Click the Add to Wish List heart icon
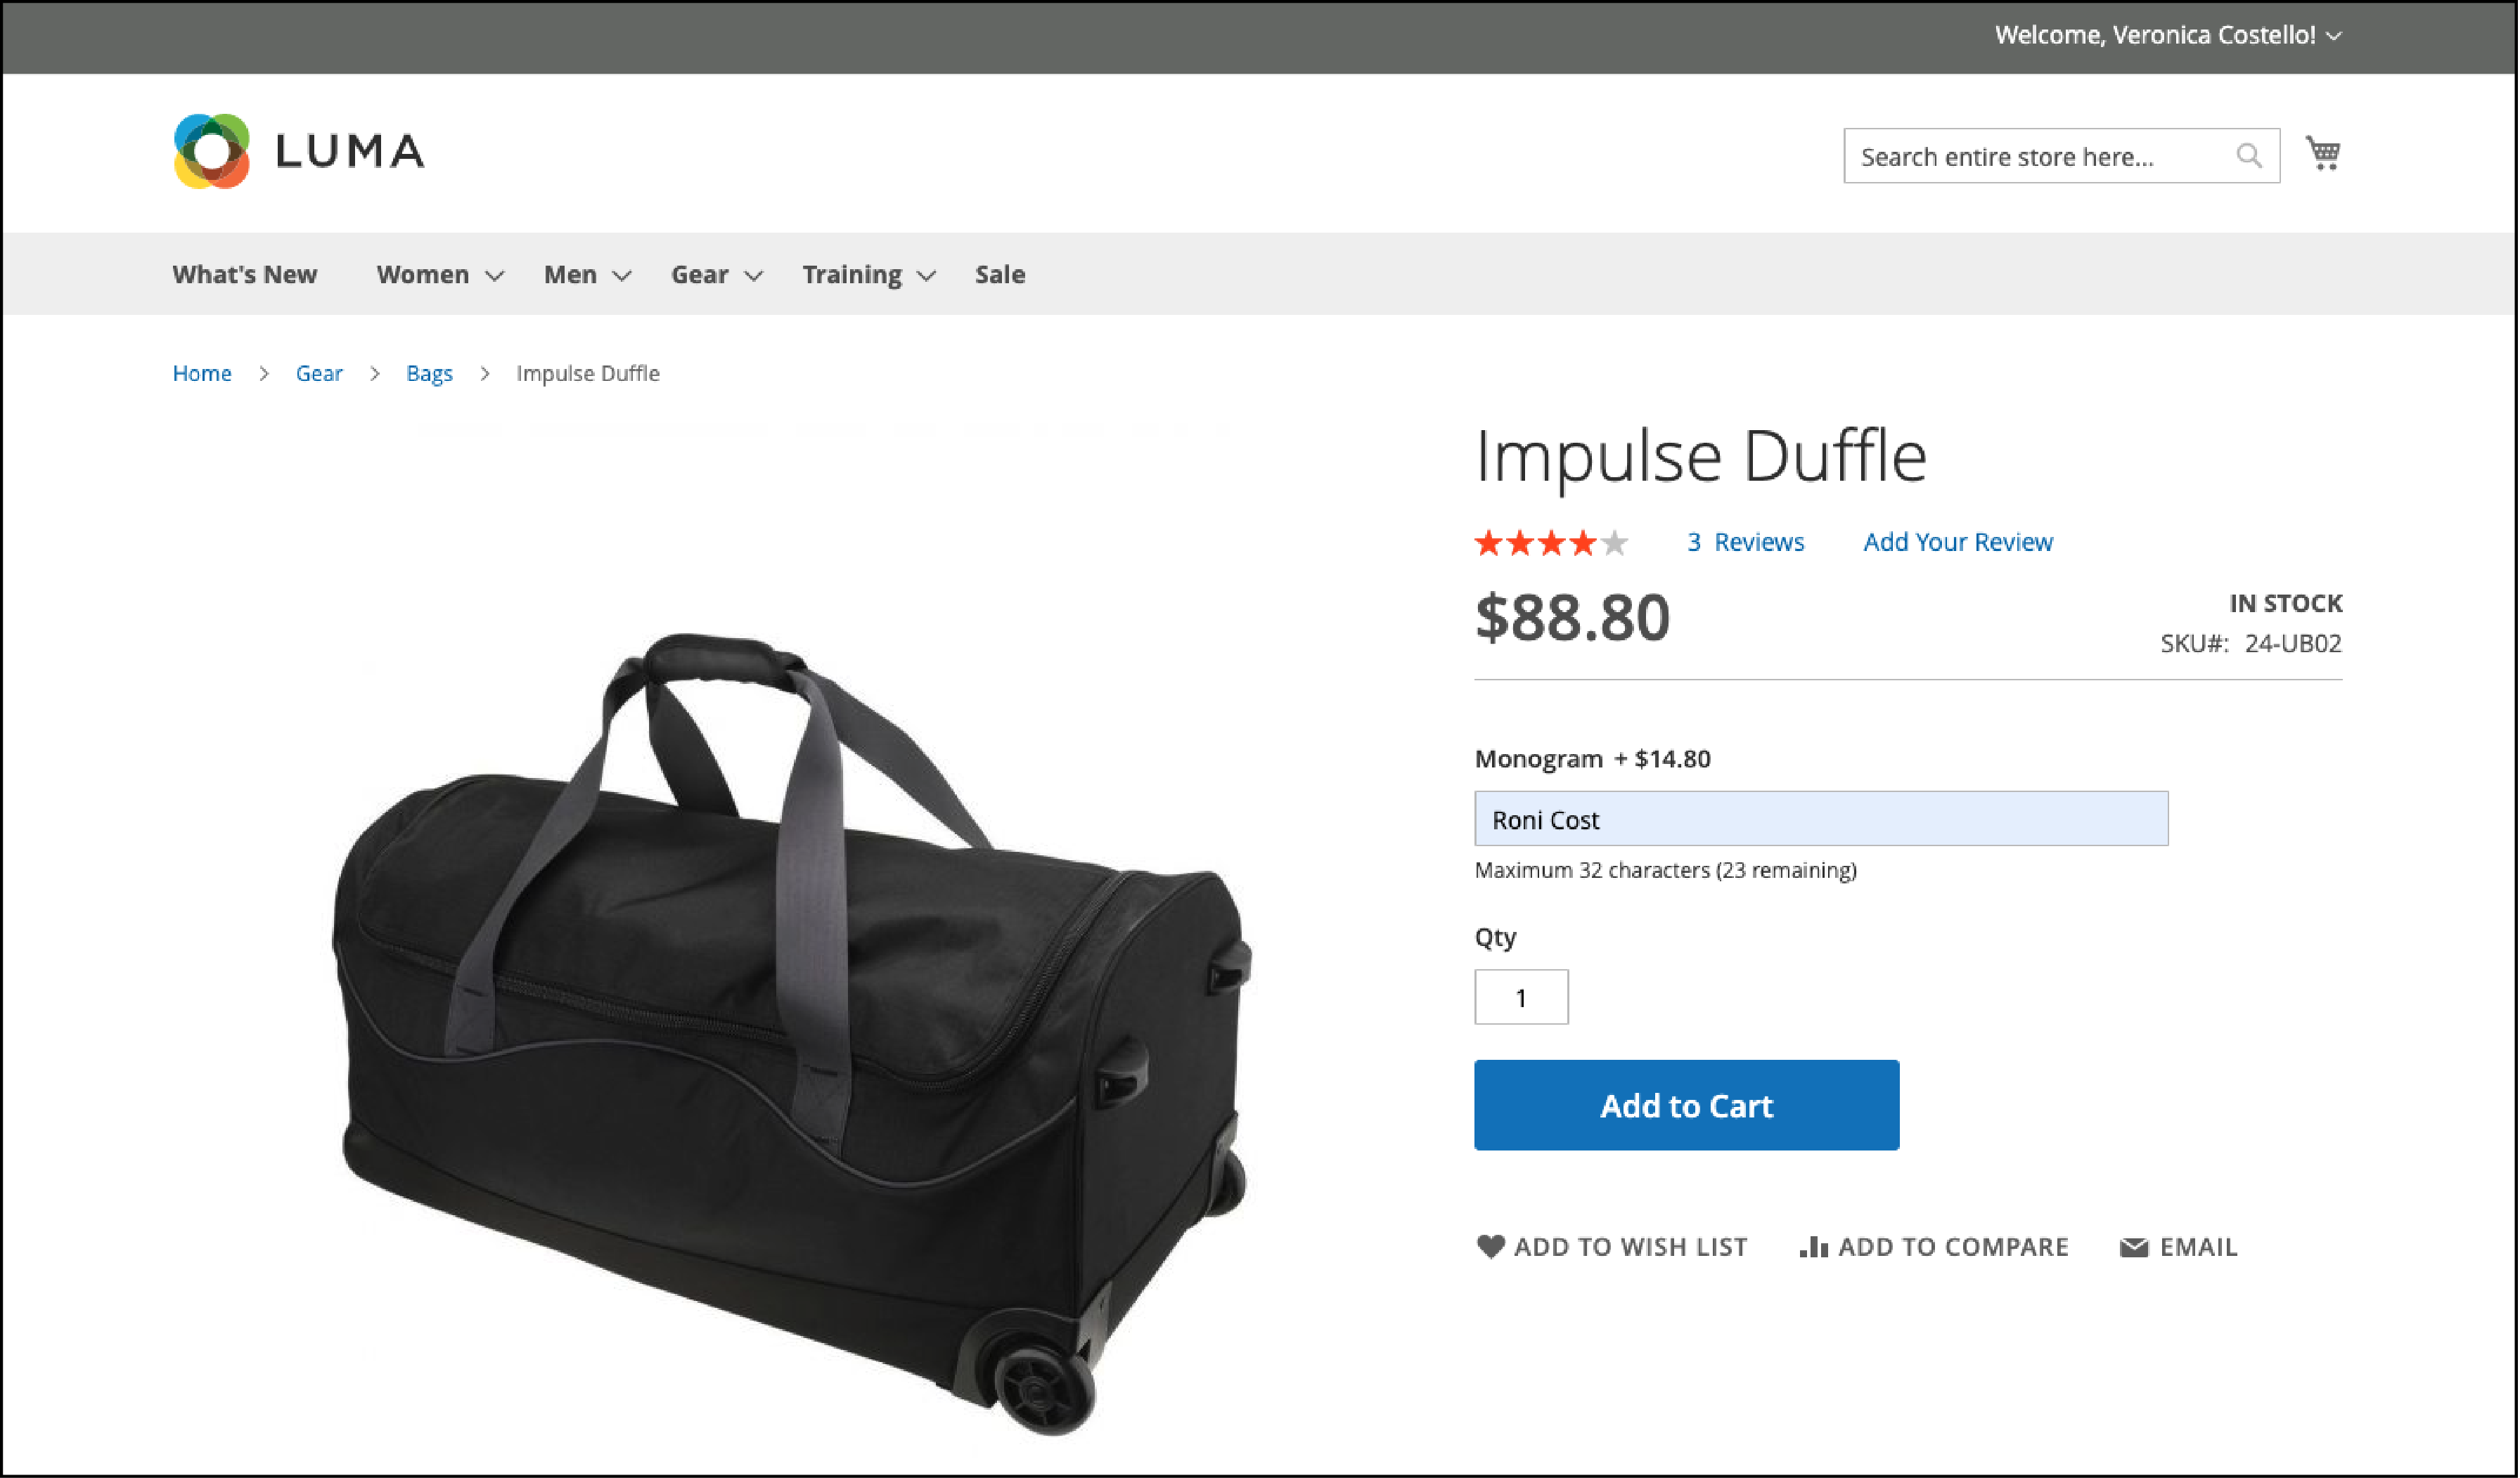2520x1478 pixels. click(1491, 1246)
